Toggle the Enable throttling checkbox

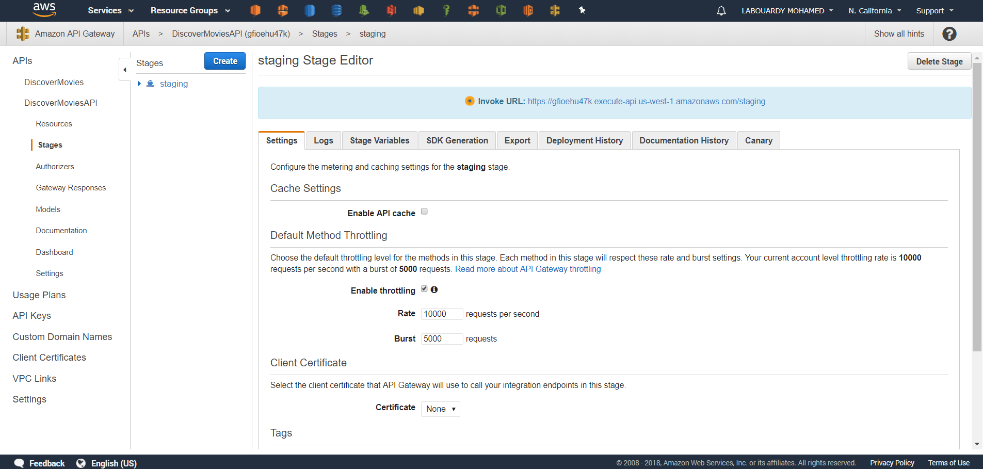(424, 289)
